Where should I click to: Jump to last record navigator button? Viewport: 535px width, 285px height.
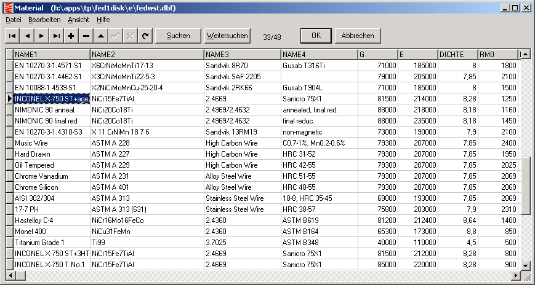(x=57, y=36)
